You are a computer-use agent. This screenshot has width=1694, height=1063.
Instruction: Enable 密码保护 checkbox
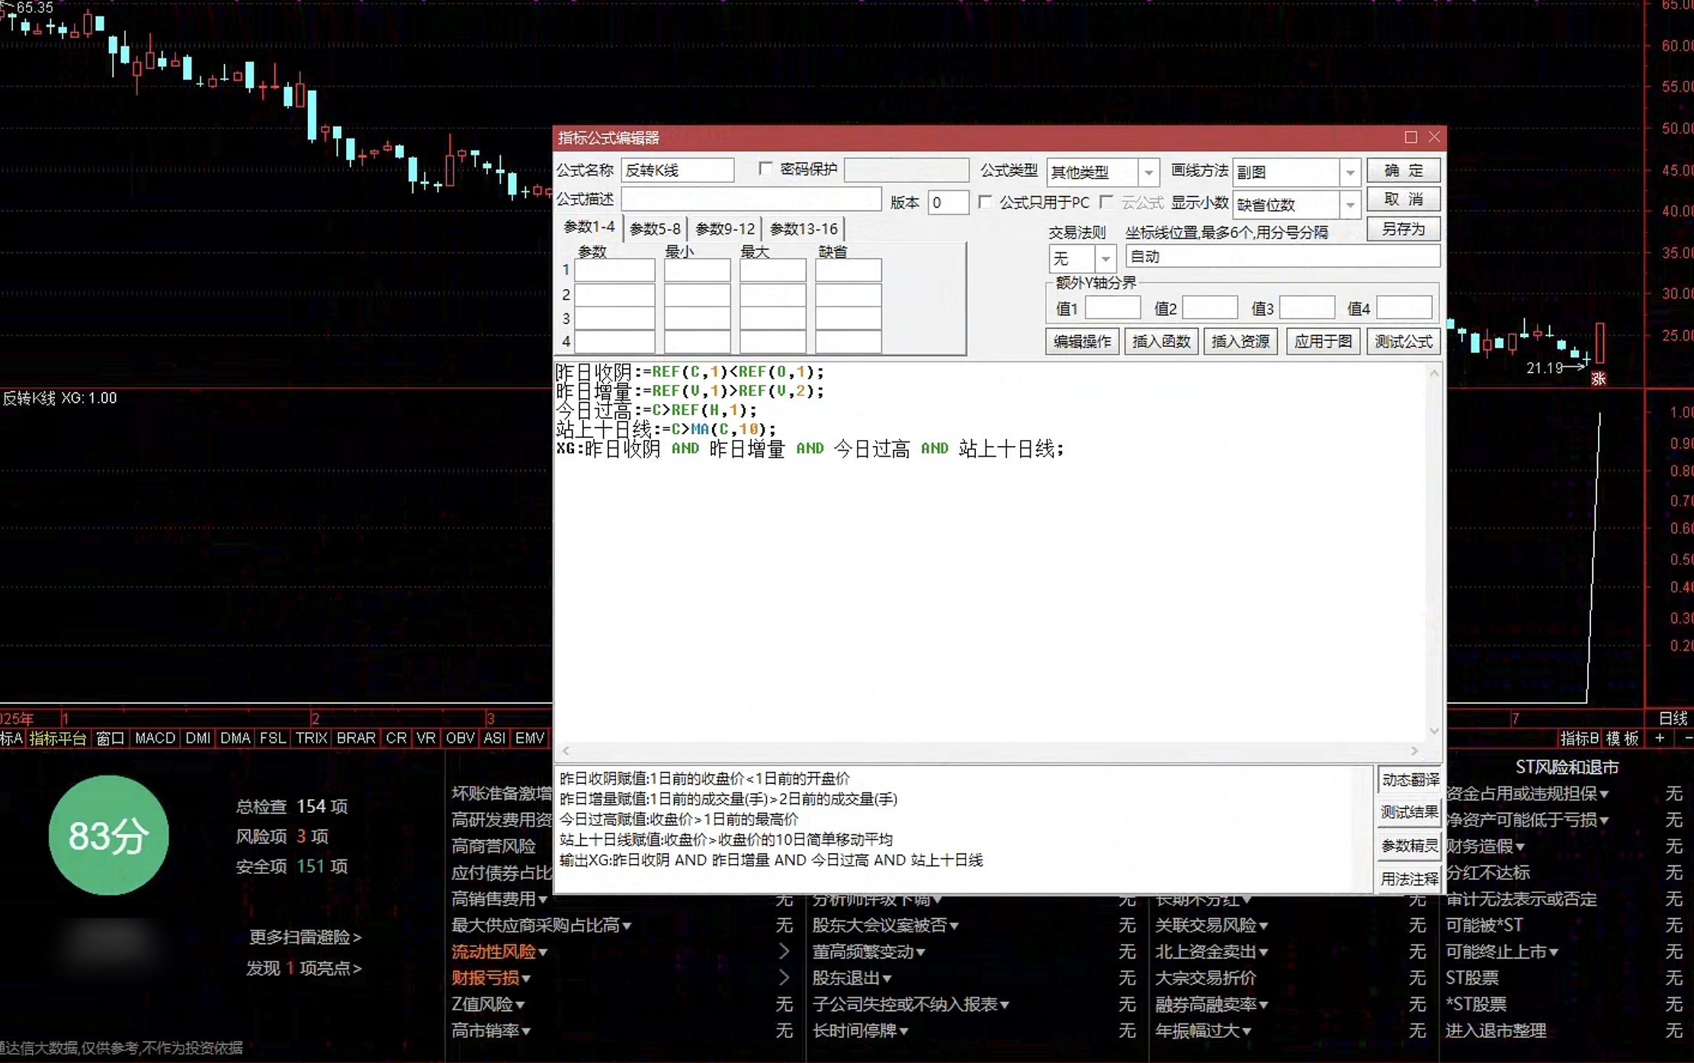765,169
